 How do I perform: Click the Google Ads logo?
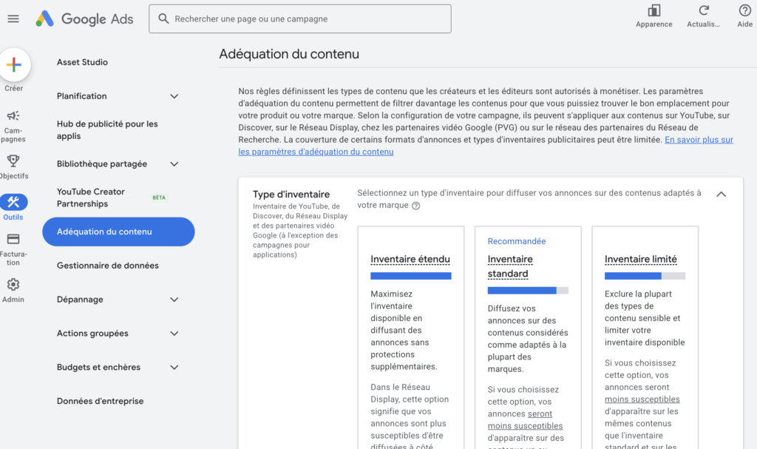click(x=84, y=18)
